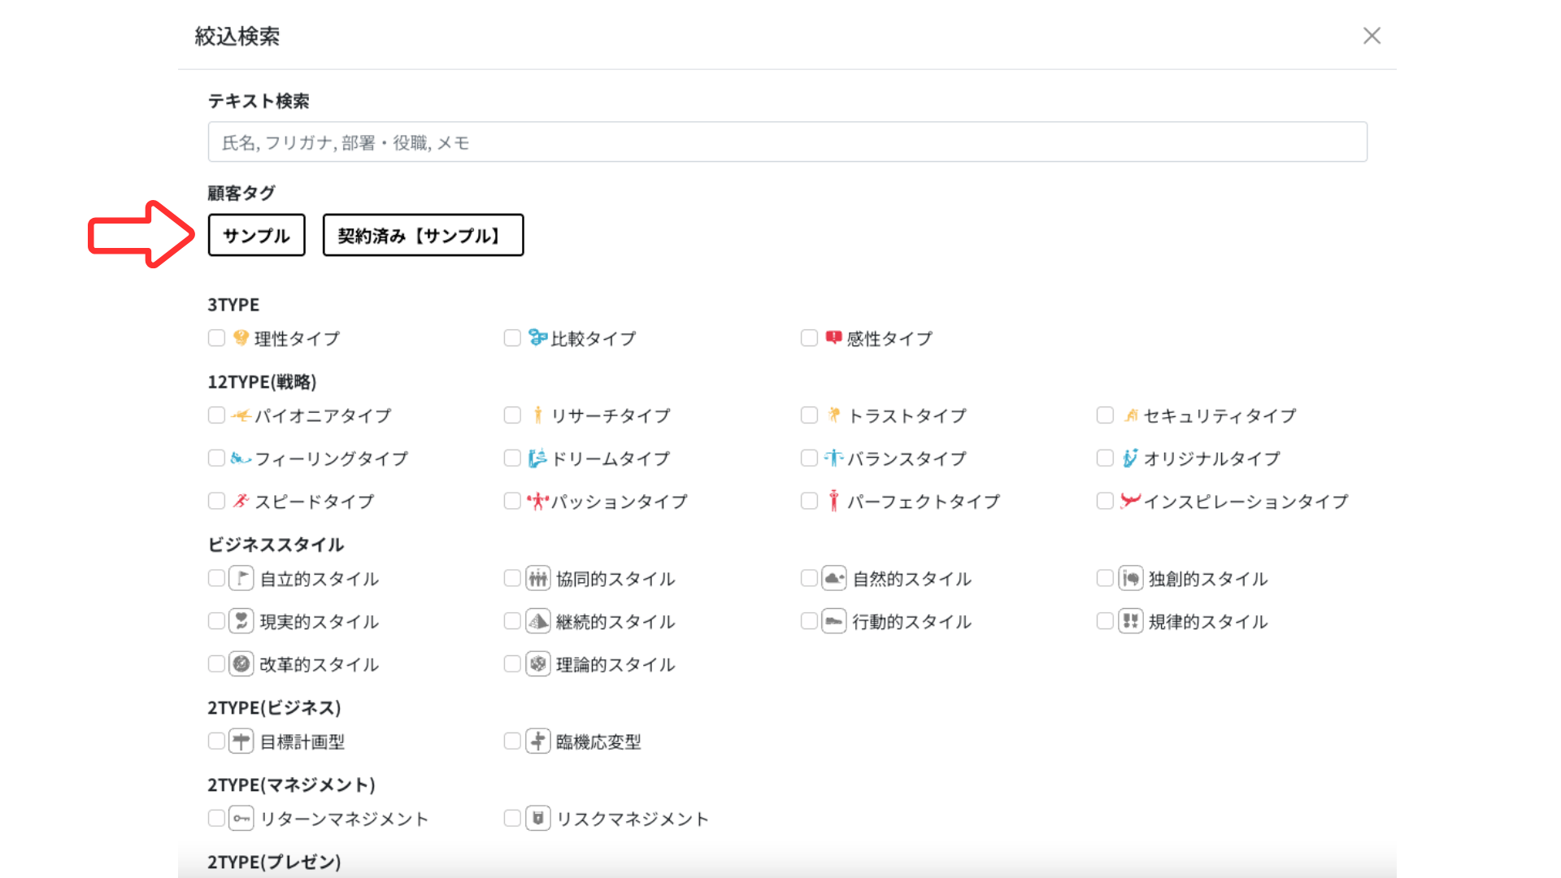Image resolution: width=1561 pixels, height=878 pixels.
Task: Select the 臨機応変型 checkbox
Action: (512, 741)
